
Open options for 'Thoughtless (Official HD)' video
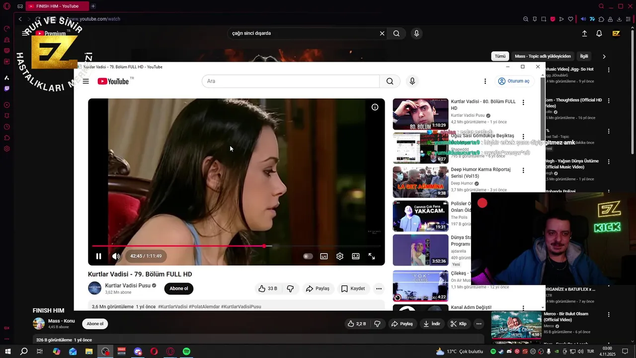609,100
